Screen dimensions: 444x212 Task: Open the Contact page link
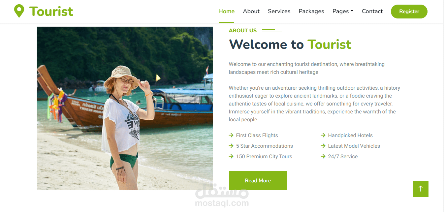pos(372,11)
